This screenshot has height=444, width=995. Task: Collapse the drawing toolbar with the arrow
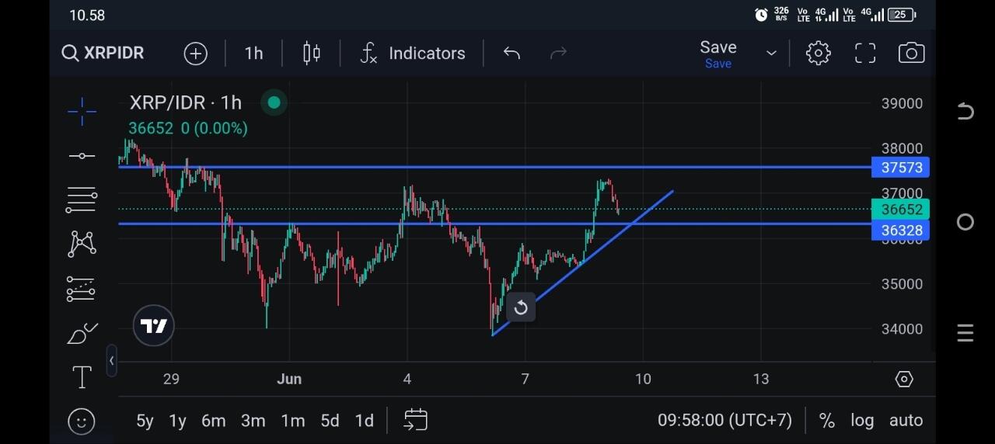[x=112, y=360]
